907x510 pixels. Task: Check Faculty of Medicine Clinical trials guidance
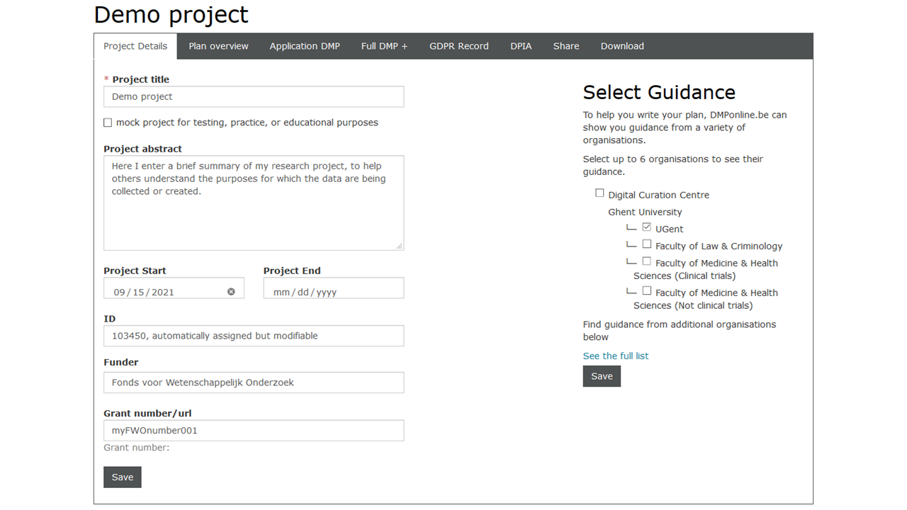click(x=646, y=261)
